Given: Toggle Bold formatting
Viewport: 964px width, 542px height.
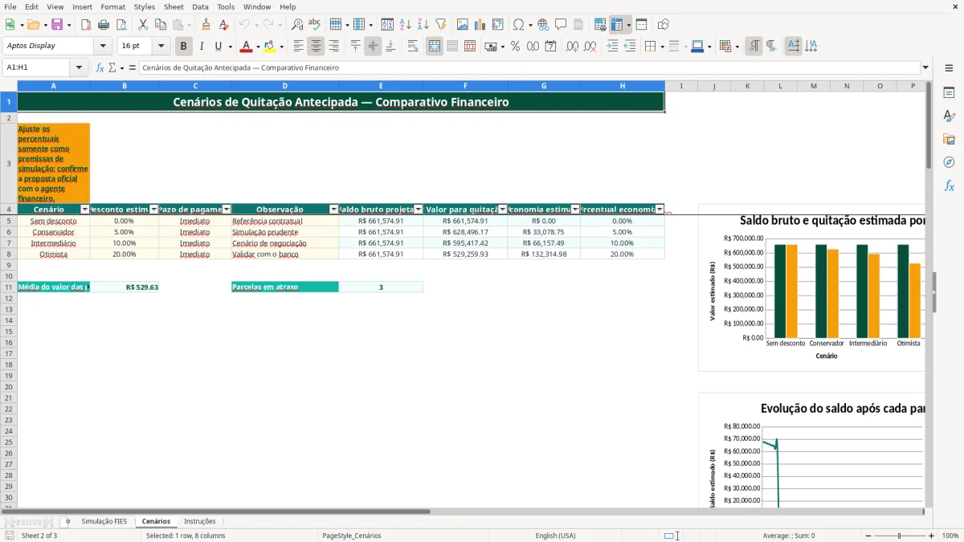Looking at the screenshot, I should coord(184,47).
